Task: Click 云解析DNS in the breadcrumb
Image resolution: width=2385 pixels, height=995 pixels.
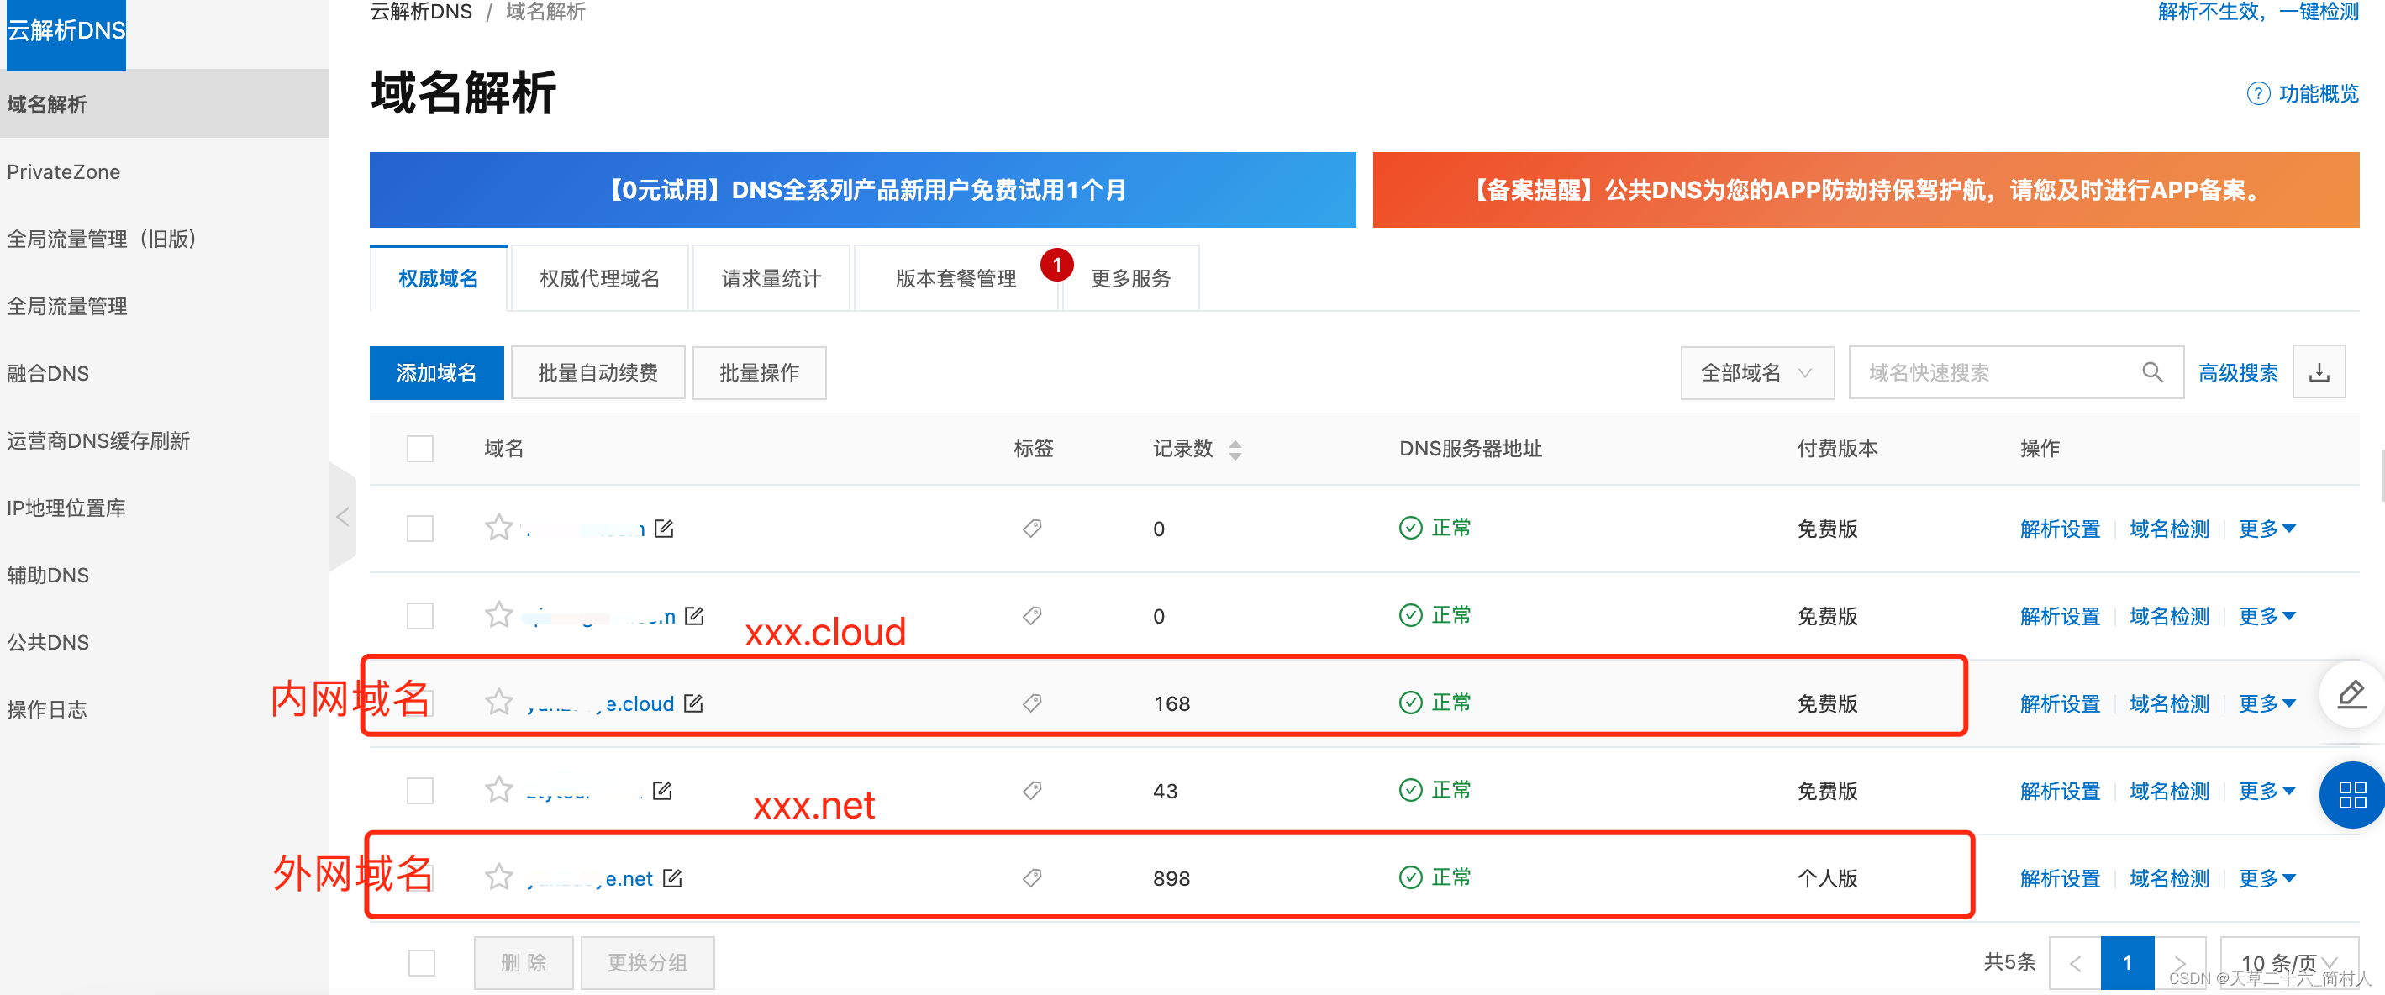Action: pos(421,11)
